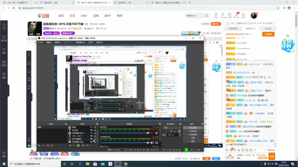This screenshot has height=167, width=298.
Task: Click orange 开通贵族 button
Action: [268, 34]
